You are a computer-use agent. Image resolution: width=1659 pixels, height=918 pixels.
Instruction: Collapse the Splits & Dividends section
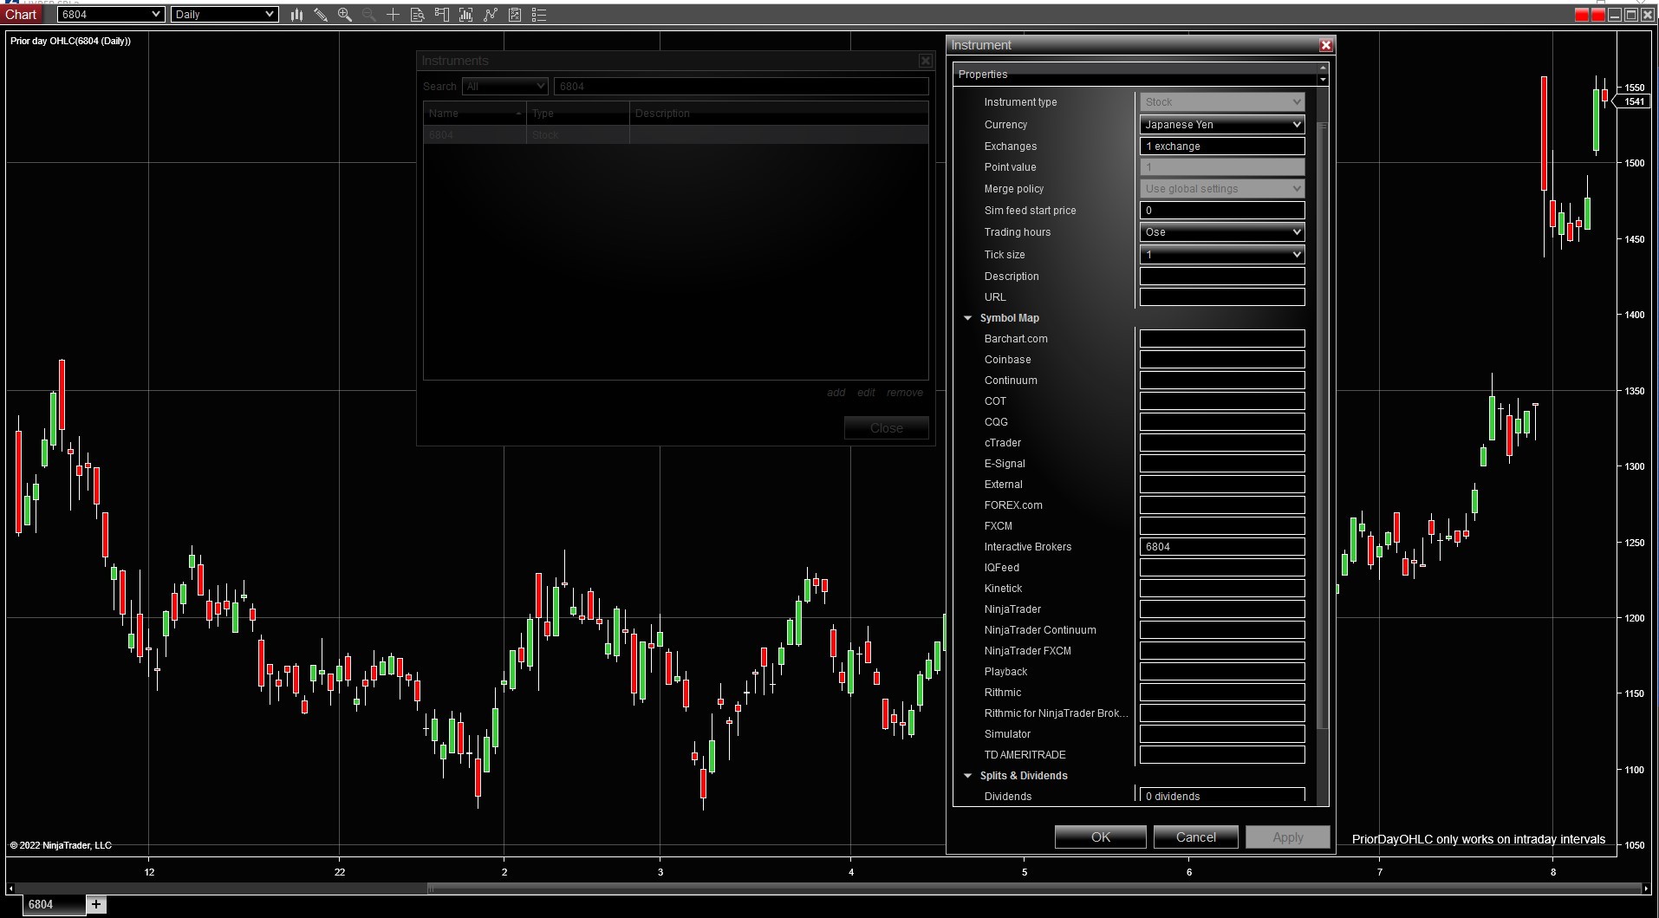coord(968,776)
